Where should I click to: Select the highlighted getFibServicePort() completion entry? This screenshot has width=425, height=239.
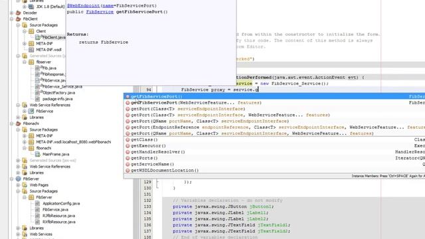[274, 96]
